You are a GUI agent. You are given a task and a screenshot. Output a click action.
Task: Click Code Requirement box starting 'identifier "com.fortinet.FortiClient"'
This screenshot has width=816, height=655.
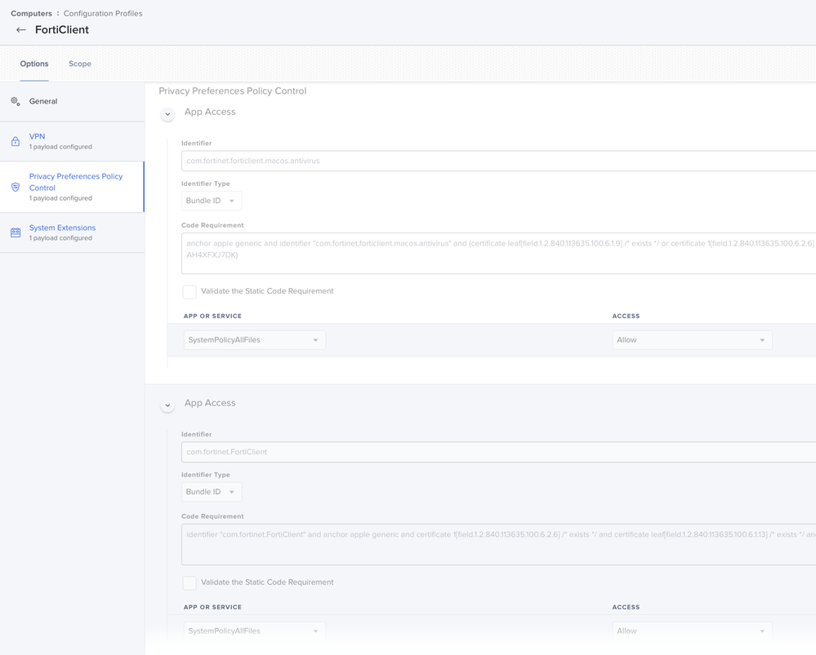coord(498,544)
